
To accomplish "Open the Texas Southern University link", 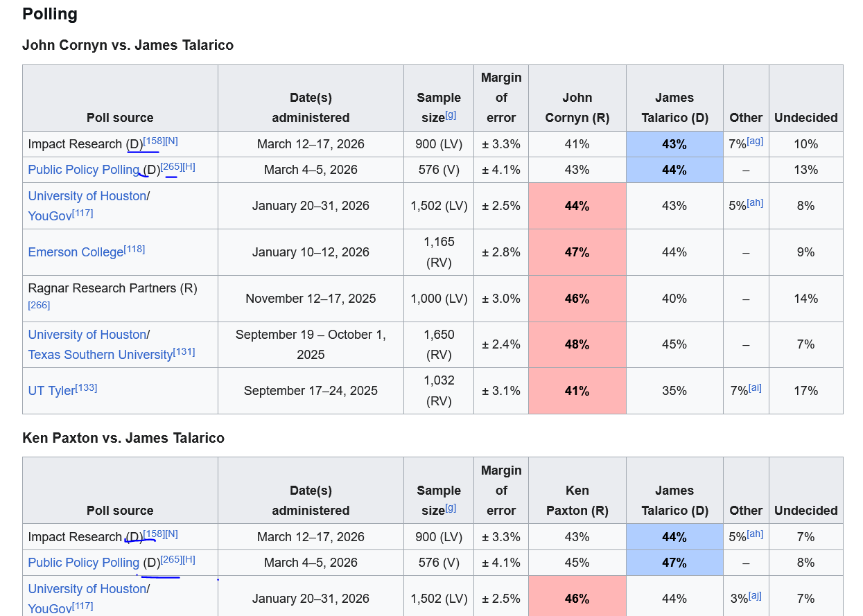I will point(101,355).
